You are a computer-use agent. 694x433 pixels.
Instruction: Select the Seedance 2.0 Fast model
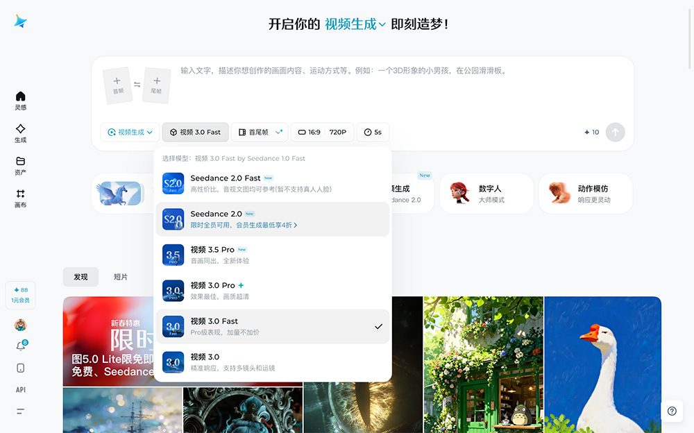click(273, 183)
